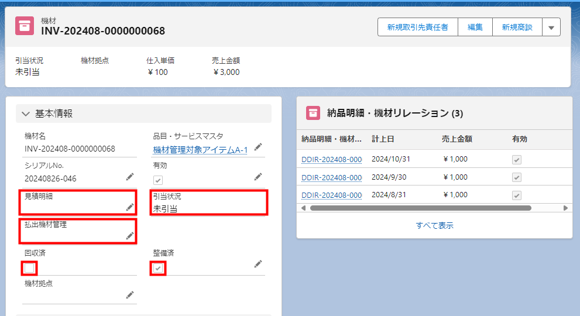Click edit pencil for 見積明細 field
The image size is (580, 316).
point(130,207)
